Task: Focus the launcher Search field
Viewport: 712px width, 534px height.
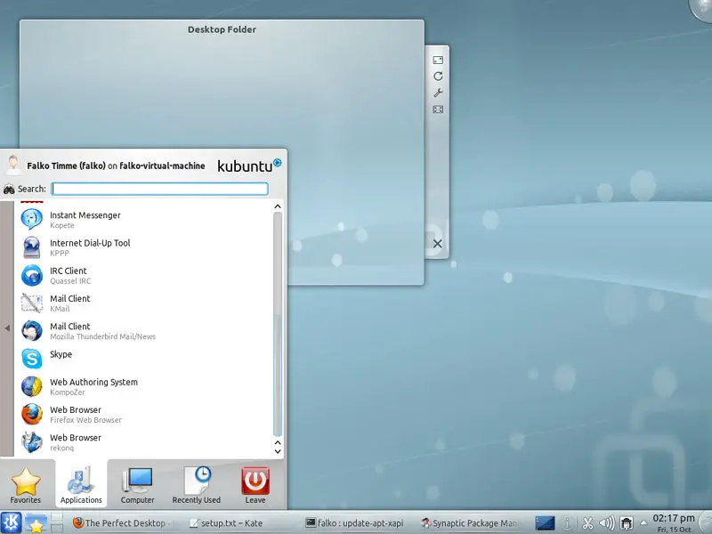Action: 160,189
